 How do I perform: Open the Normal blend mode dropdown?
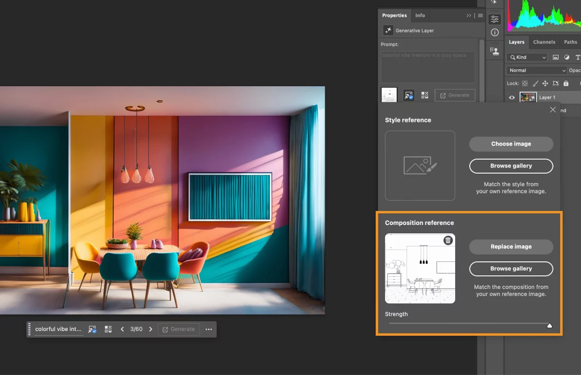[536, 70]
